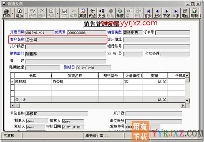Viewport: 204px width, 142px height.
Task: Click the 备注 remarks field
Action: point(66,61)
